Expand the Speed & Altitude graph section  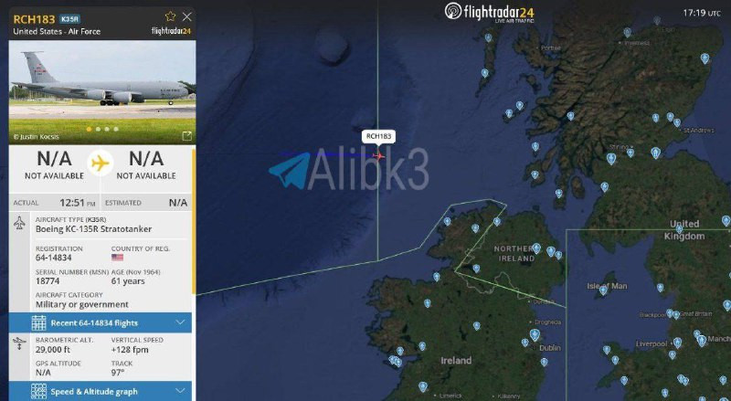(x=101, y=391)
